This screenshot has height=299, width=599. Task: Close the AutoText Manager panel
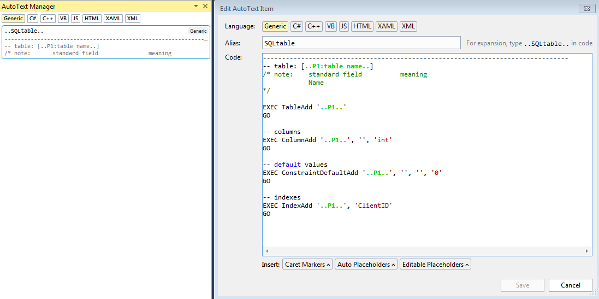click(205, 6)
